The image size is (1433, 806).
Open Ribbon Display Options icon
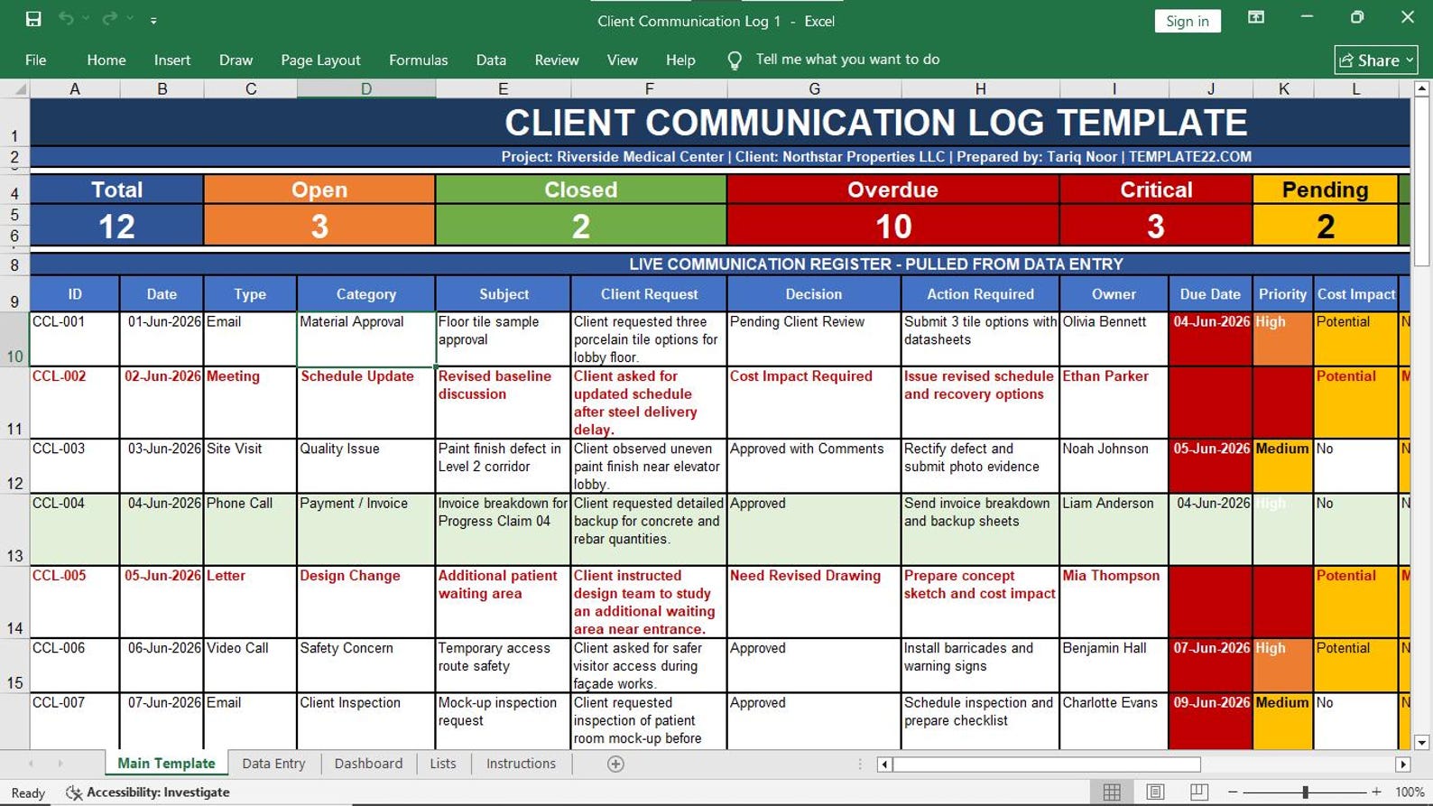(1255, 17)
